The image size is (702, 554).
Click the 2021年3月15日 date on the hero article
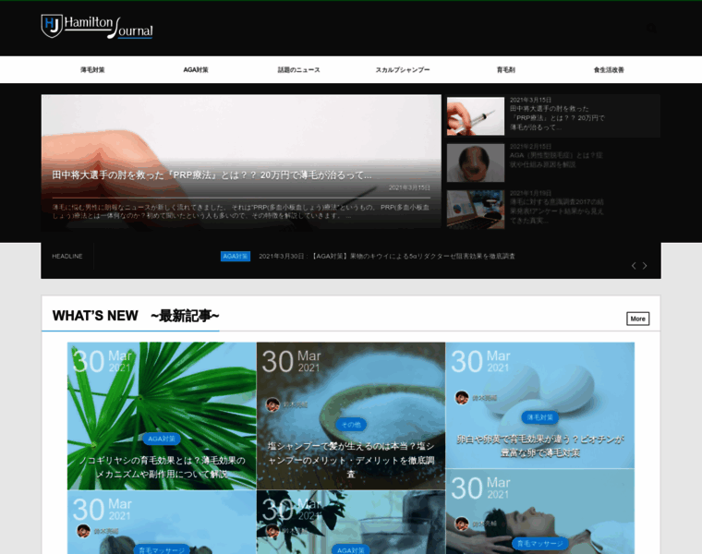pyautogui.click(x=409, y=187)
